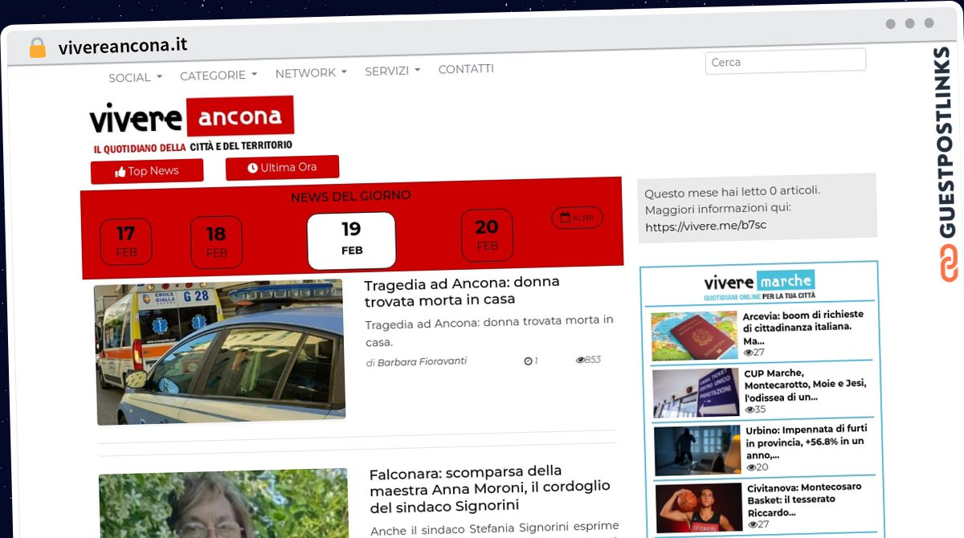Select the 17 FEB date
964x538 pixels.
click(126, 241)
